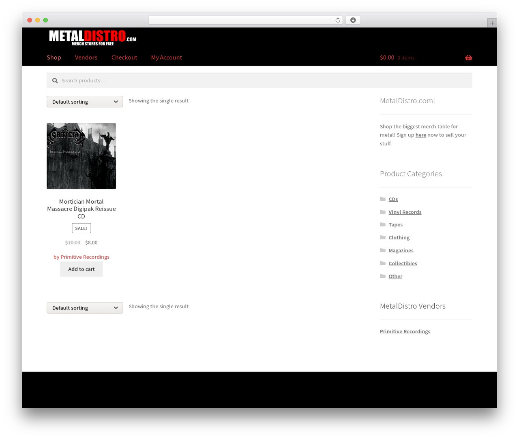Click the Mortician album cover thumbnail
Viewport: 519px width, 439px height.
[81, 156]
